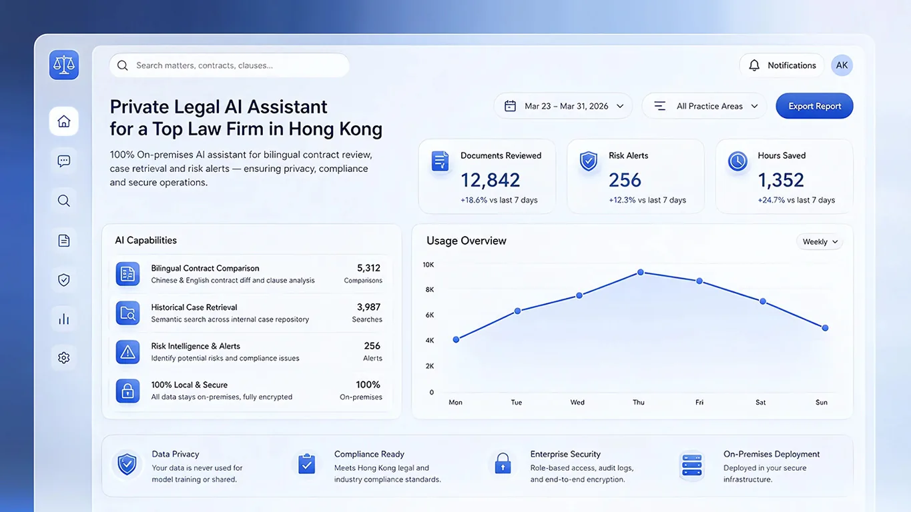Viewport: 911px width, 512px height.
Task: Expand the Mar 23 – Mar 31, 2026 date range
Action: click(x=563, y=106)
